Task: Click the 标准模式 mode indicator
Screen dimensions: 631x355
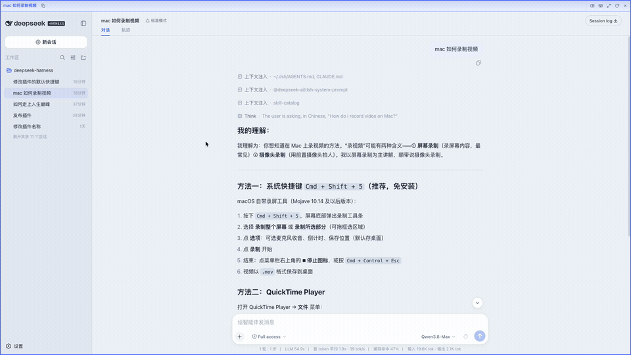Action: [x=156, y=20]
